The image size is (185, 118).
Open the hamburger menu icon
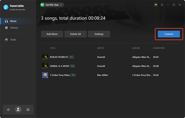(x=162, y=5)
